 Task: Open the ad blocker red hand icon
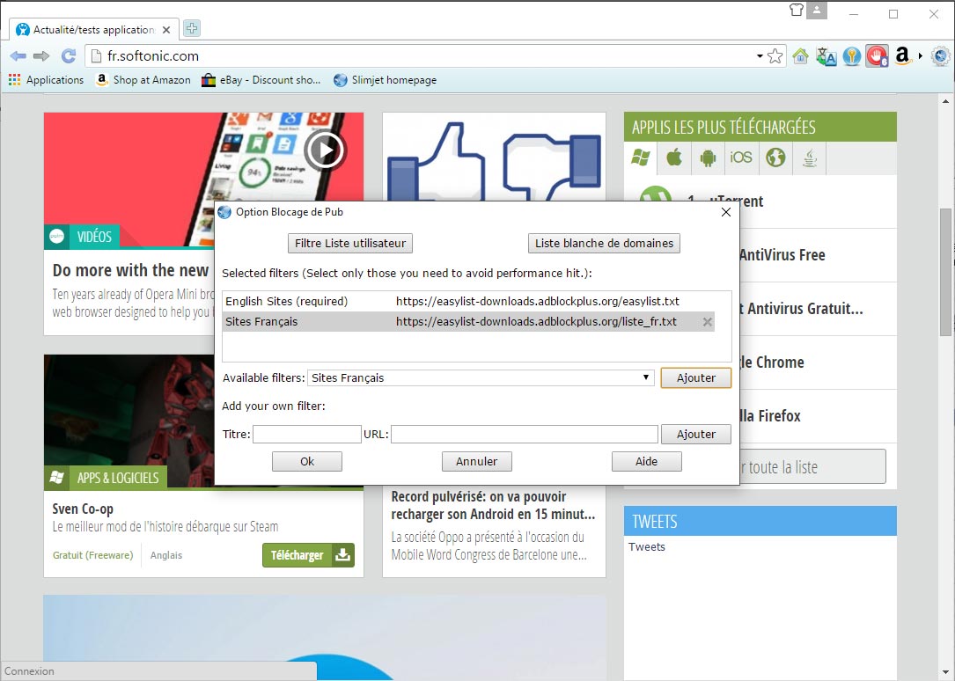pos(877,56)
